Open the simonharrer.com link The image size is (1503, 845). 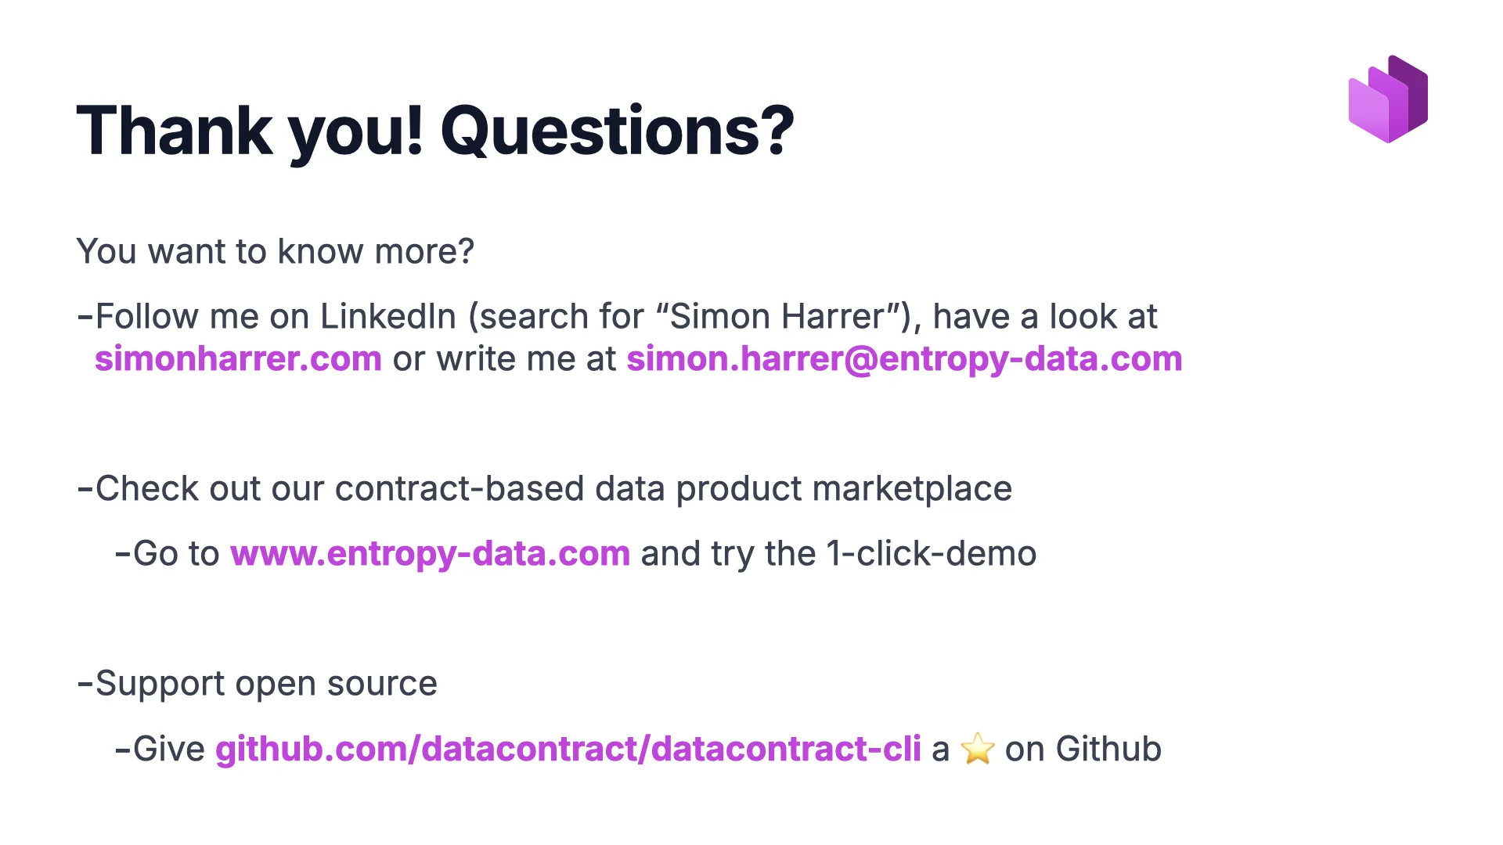pyautogui.click(x=238, y=359)
